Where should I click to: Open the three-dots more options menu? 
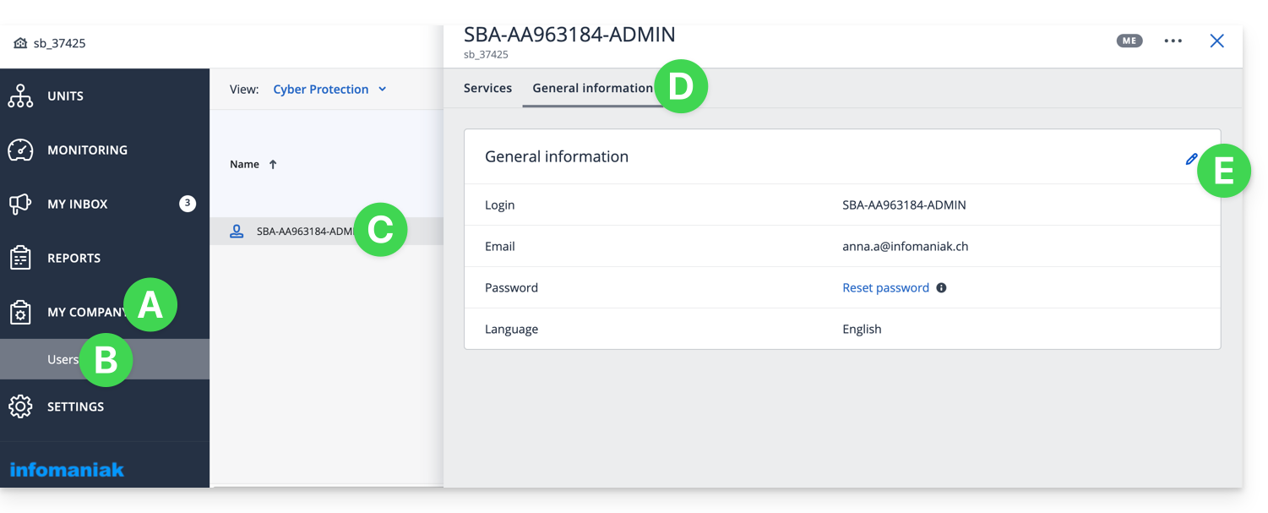(1173, 41)
